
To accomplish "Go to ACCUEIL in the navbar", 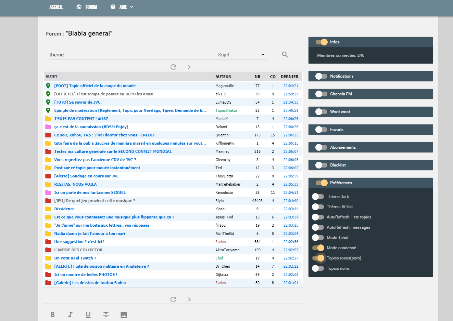I will pyautogui.click(x=56, y=7).
